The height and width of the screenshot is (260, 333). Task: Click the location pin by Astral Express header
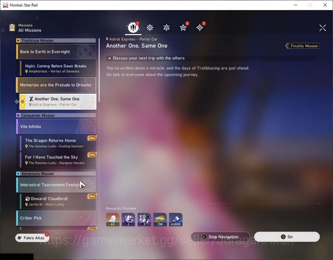point(107,39)
